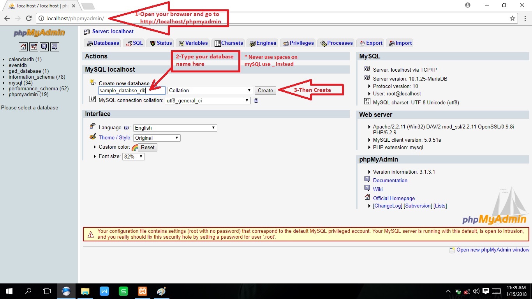The height and width of the screenshot is (299, 532).
Task: Click the volume speaker tray icon
Action: click(x=476, y=291)
